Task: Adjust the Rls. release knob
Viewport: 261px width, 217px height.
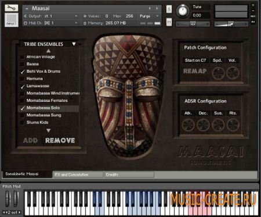Action: pyautogui.click(x=233, y=125)
